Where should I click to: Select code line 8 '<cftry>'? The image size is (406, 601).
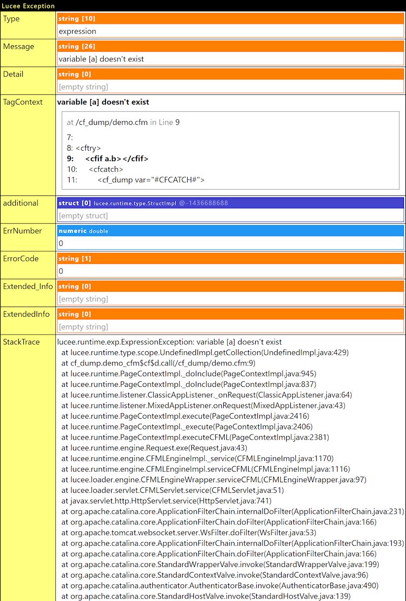(84, 148)
